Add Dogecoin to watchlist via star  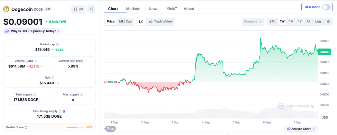coord(78,9)
